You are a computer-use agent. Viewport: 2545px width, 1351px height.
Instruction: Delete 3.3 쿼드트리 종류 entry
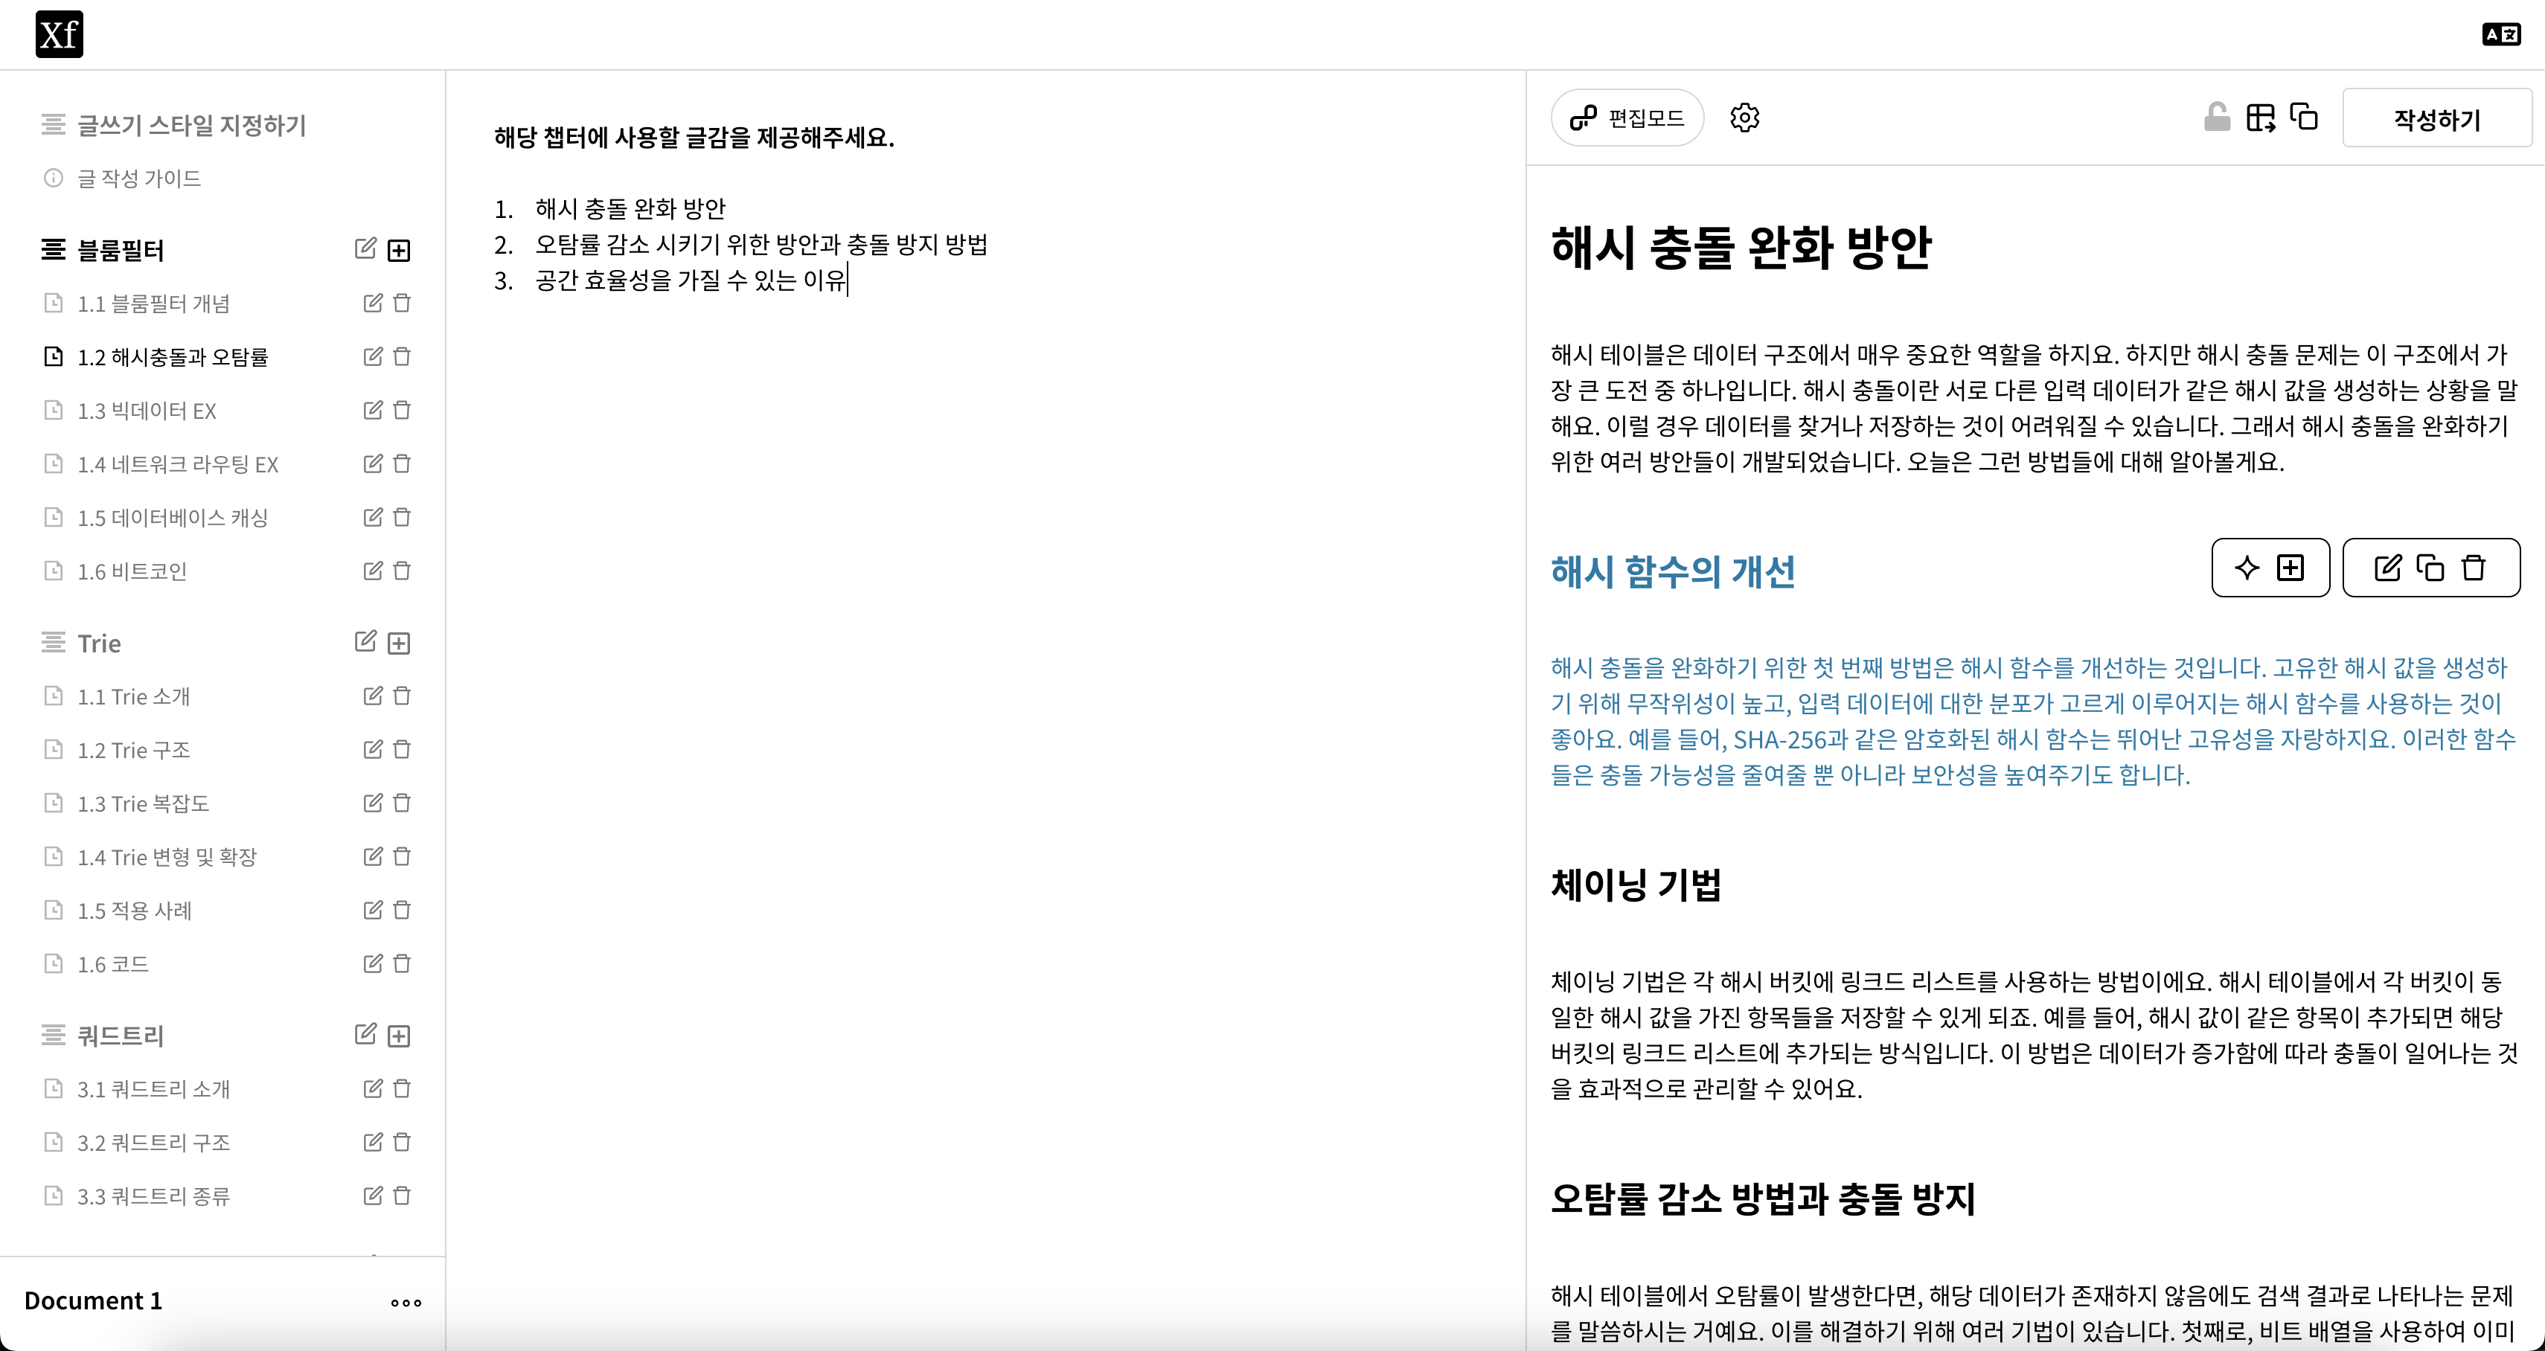(x=402, y=1196)
